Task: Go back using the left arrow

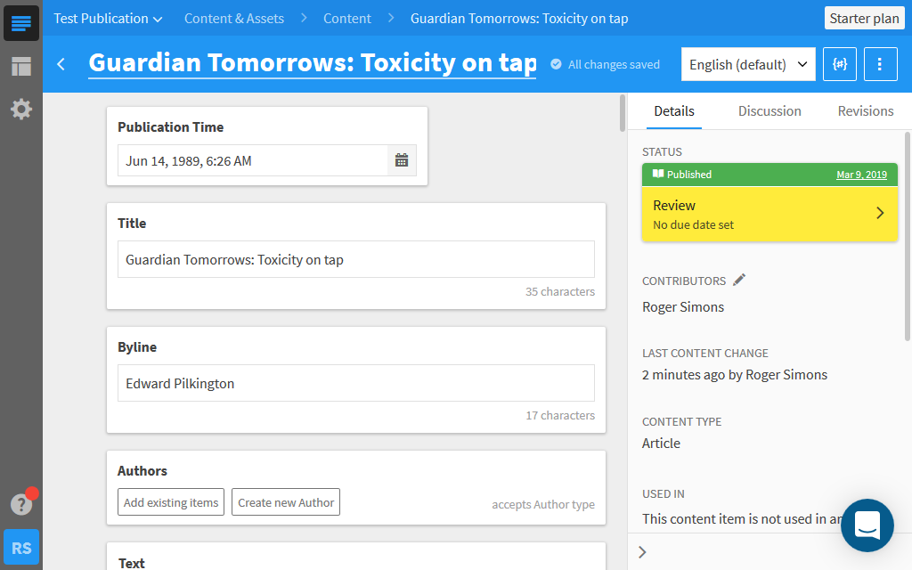Action: pos(61,64)
